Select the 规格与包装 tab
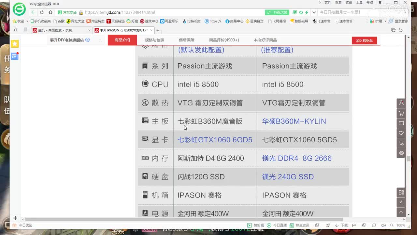417x235 pixels. (x=154, y=40)
